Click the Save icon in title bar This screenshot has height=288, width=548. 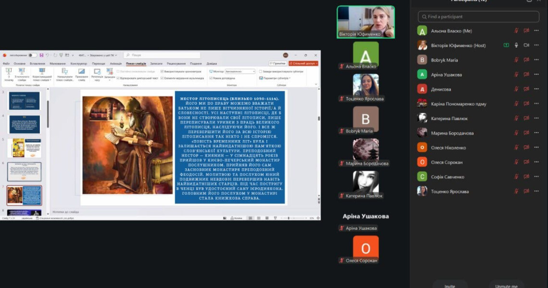coord(41,55)
